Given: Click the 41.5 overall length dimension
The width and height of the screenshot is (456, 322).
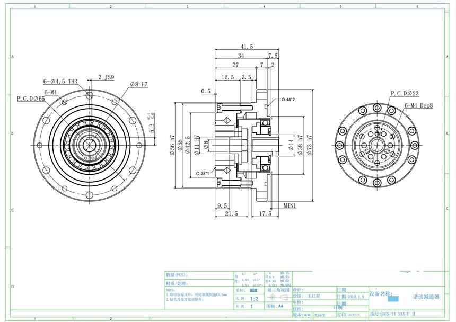Looking at the screenshot, I should 247,47.
